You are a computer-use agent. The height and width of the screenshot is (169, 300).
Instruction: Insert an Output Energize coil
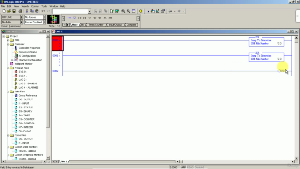(x=90, y=18)
